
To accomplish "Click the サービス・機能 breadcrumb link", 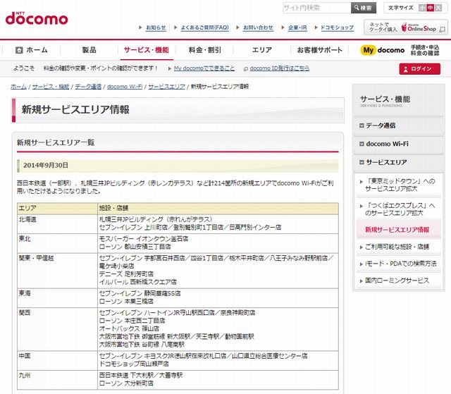I will pos(51,87).
